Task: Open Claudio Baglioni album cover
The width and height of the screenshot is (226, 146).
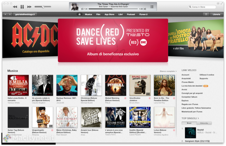Action: [x=43, y=85]
